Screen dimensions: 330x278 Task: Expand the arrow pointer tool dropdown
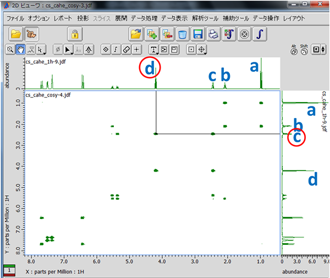tap(42, 50)
